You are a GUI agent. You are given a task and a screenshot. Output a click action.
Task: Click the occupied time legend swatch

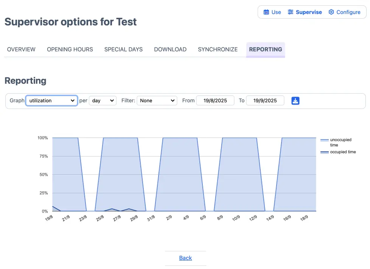[x=325, y=152]
